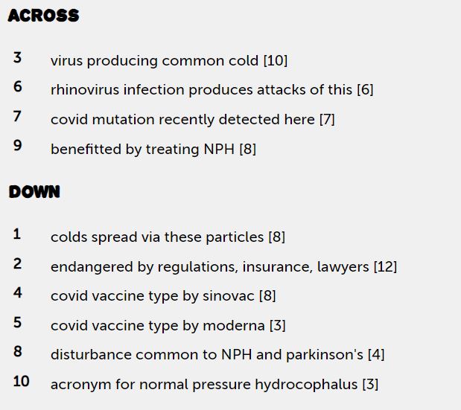Click the DOWN section heading

(34, 192)
